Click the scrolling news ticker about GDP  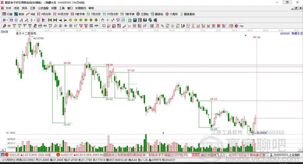tap(146, 155)
